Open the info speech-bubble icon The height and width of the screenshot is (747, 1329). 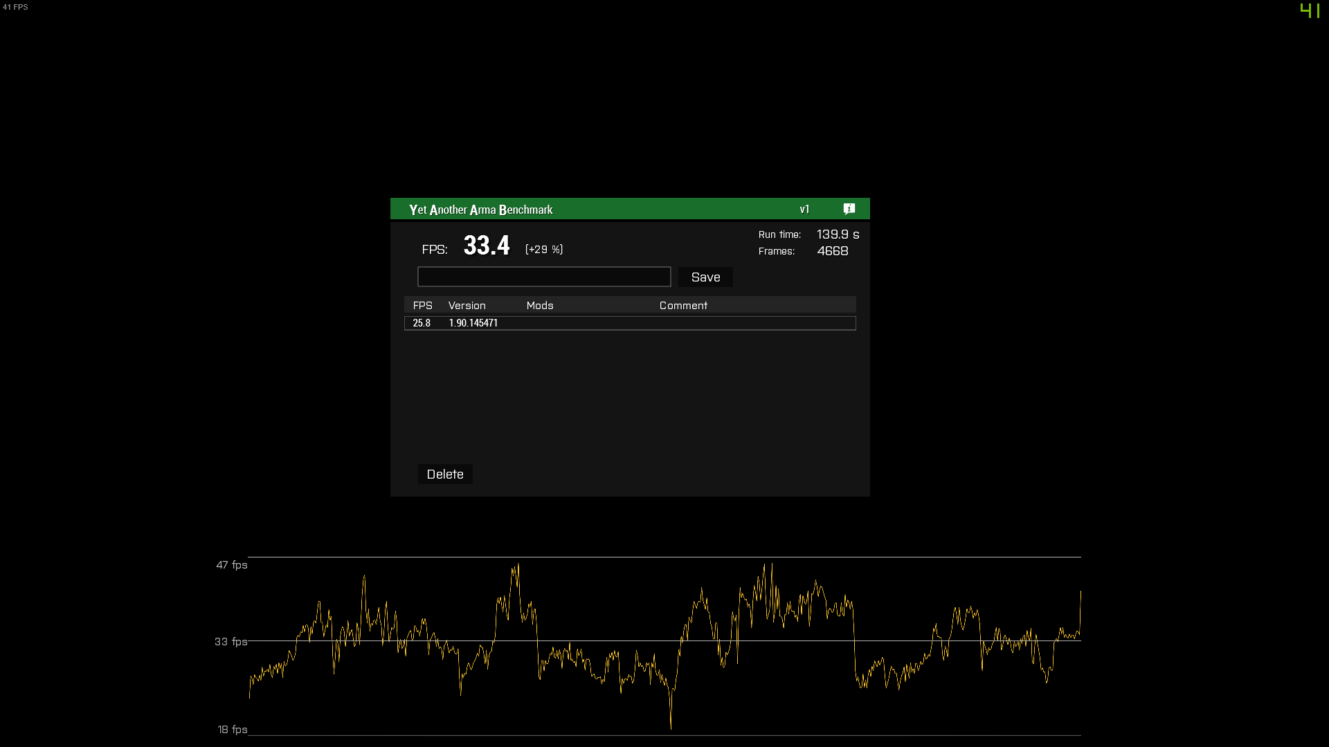tap(849, 209)
